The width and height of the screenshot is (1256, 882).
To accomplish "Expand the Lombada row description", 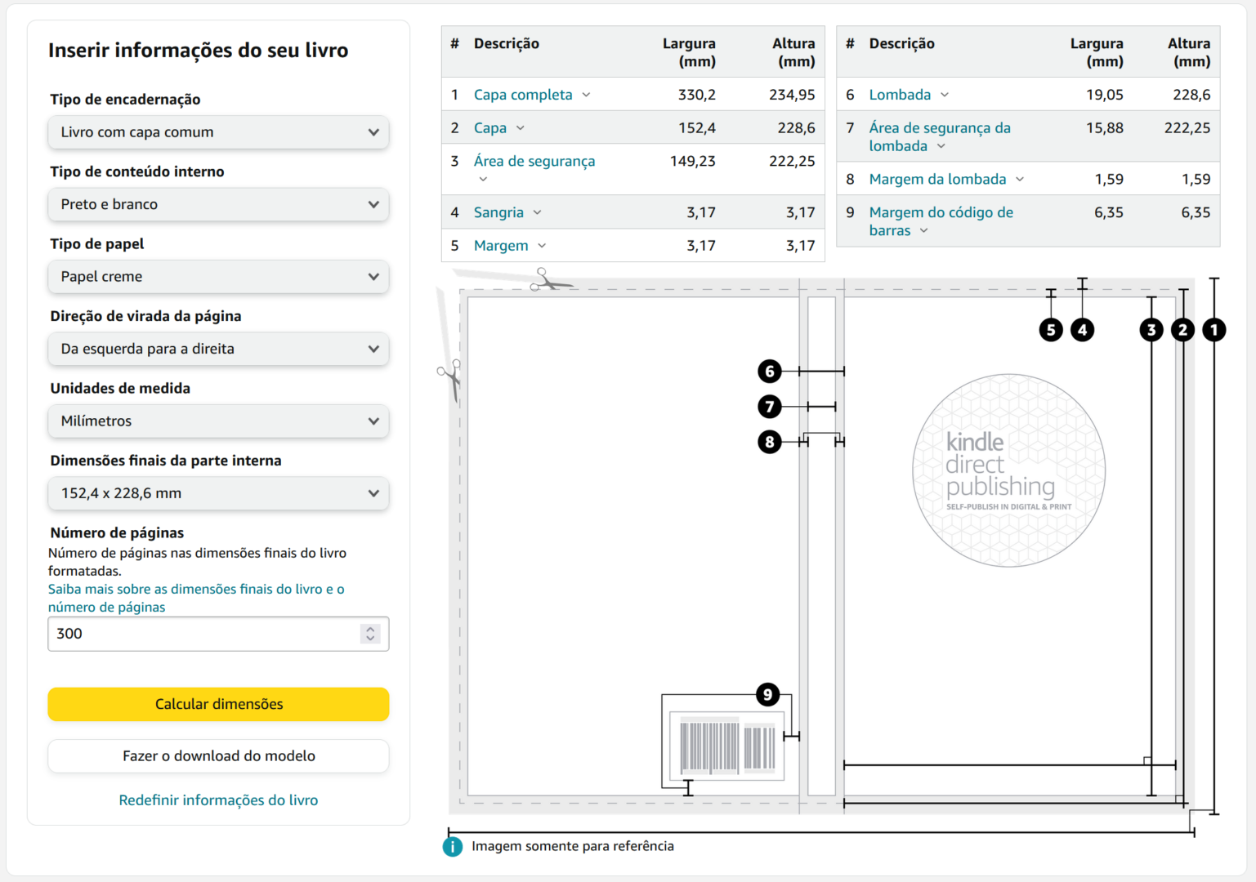I will coord(909,95).
